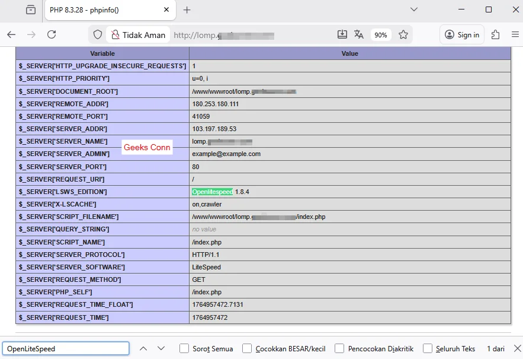Click the tracking protection shield icon
Screen dimensions: 523x359
pyautogui.click(x=98, y=35)
